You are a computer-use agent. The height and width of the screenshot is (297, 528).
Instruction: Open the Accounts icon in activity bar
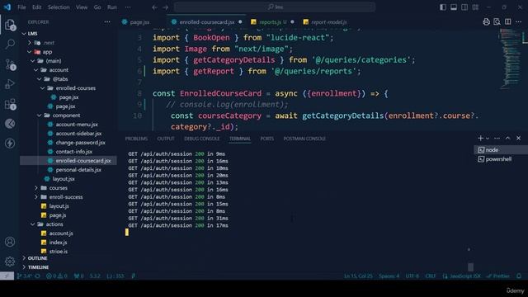coord(10,242)
